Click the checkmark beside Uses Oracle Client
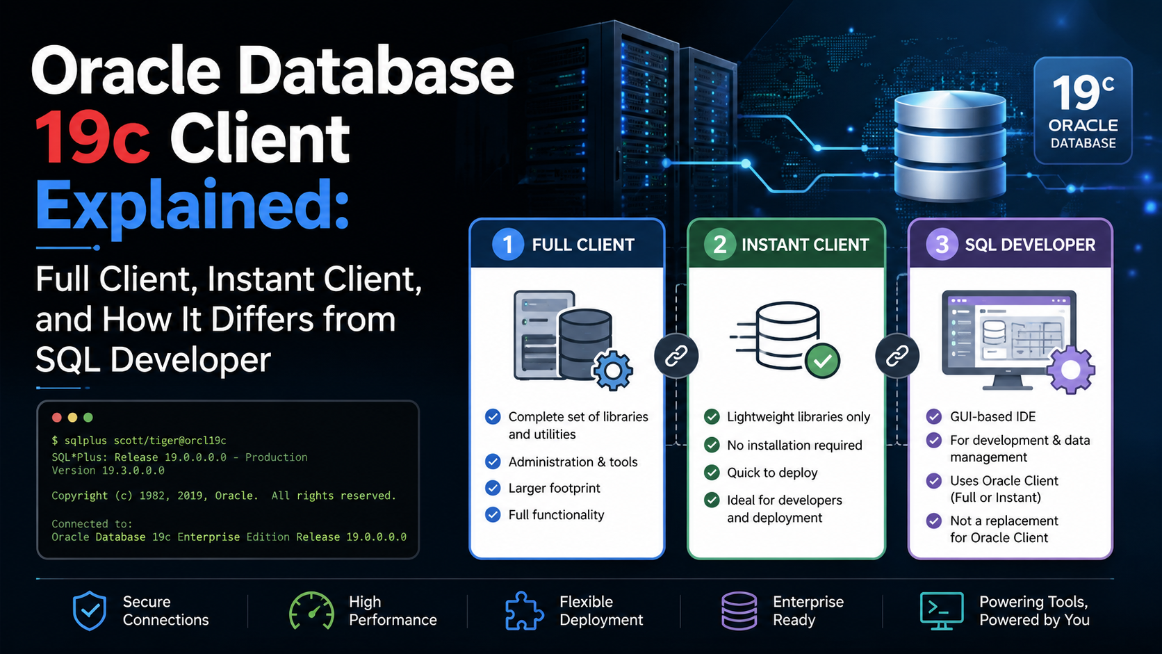 (934, 480)
